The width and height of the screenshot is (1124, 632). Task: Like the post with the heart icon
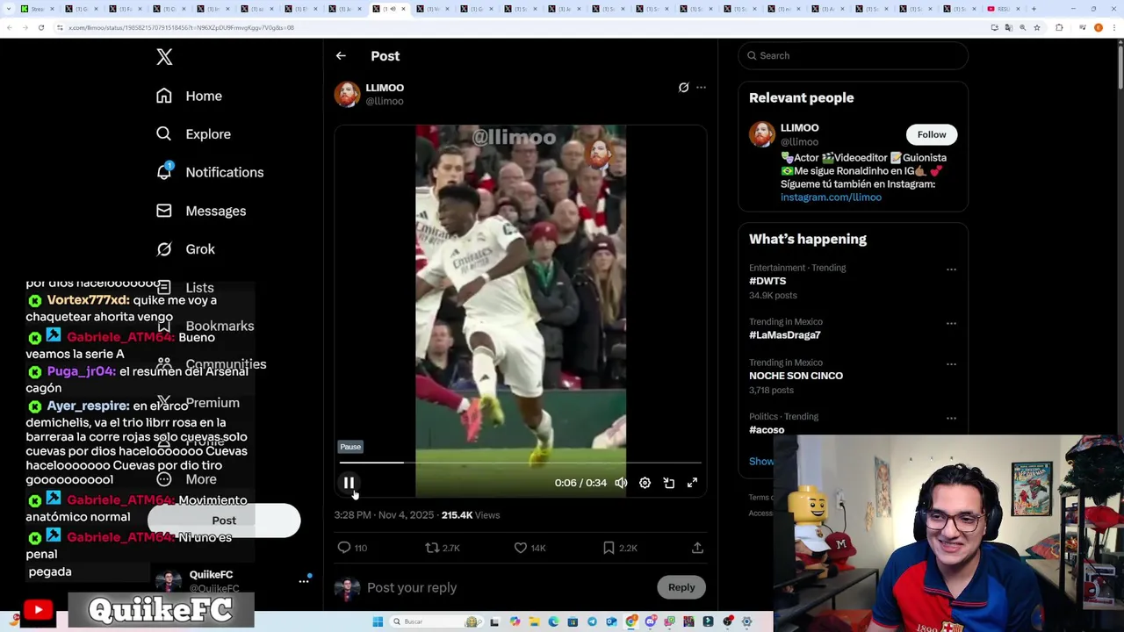click(521, 548)
